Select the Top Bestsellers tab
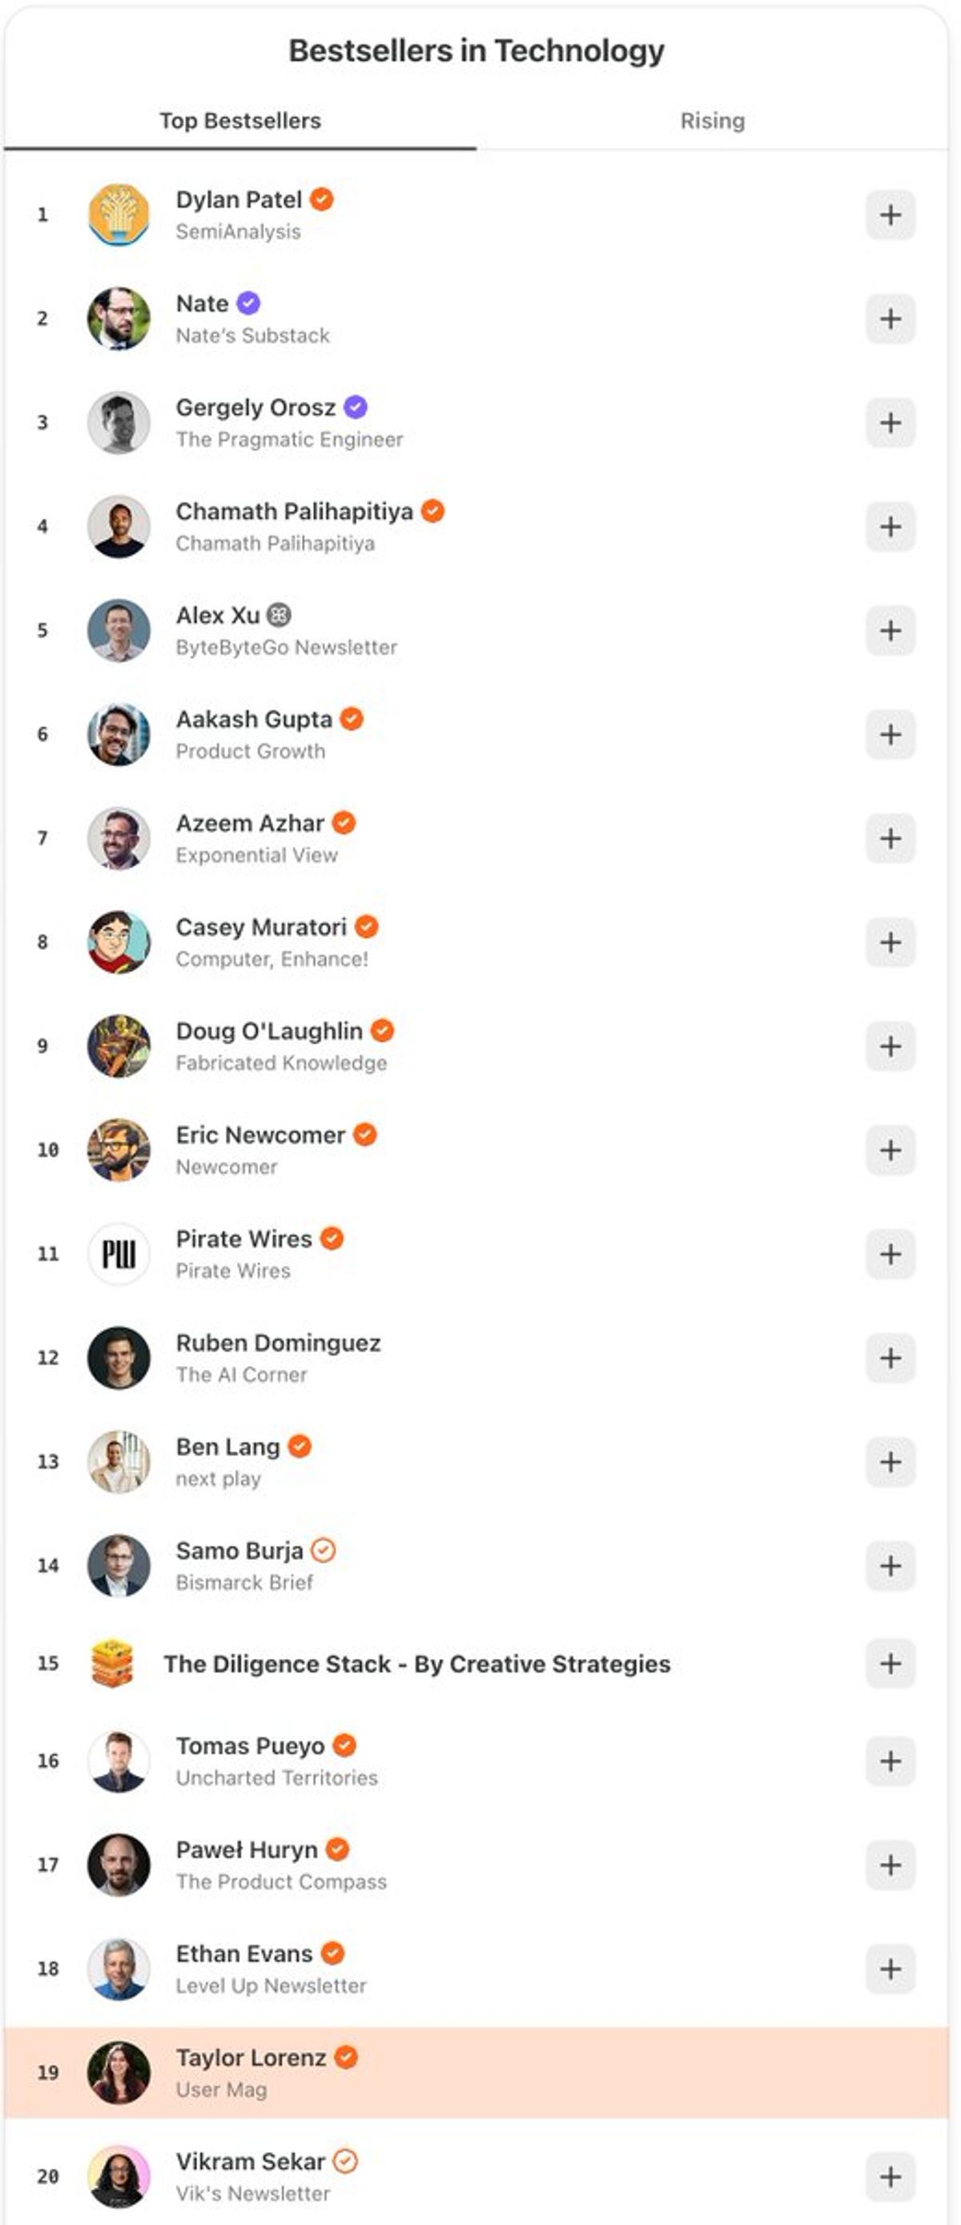The width and height of the screenshot is (961, 2225). click(x=239, y=121)
